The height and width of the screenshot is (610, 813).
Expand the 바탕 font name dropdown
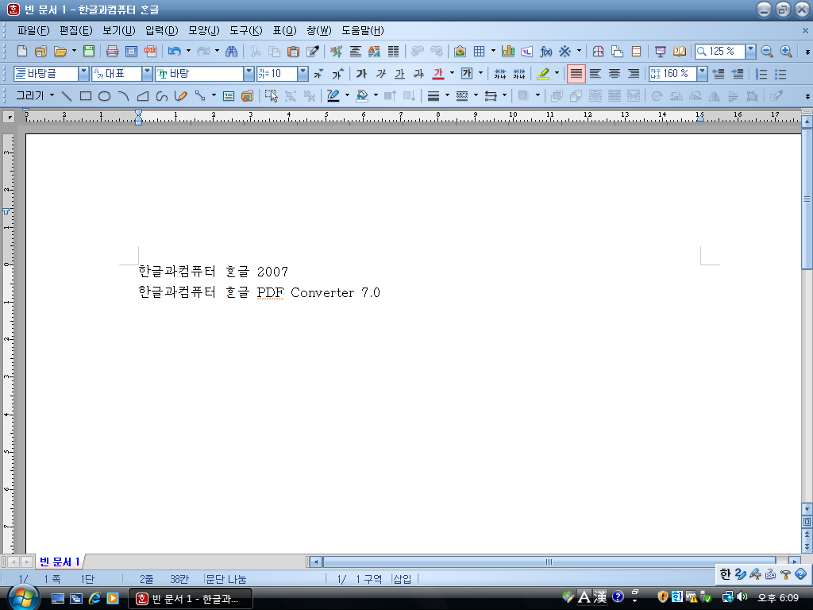249,74
